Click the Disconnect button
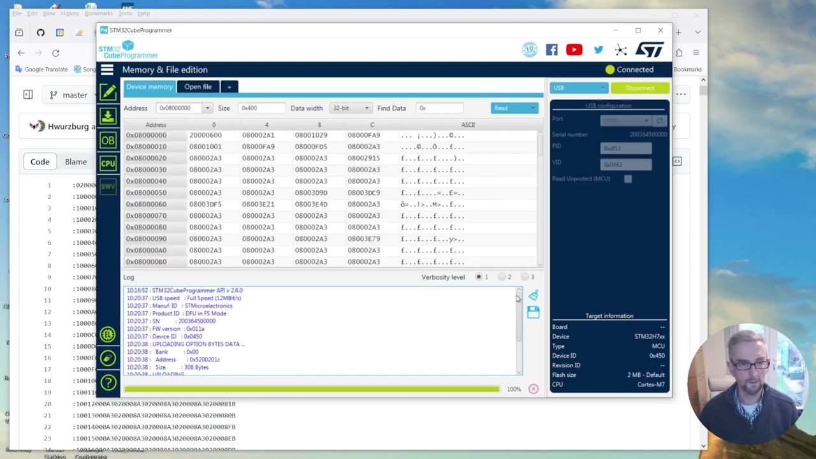Image resolution: width=816 pixels, height=459 pixels. point(640,88)
